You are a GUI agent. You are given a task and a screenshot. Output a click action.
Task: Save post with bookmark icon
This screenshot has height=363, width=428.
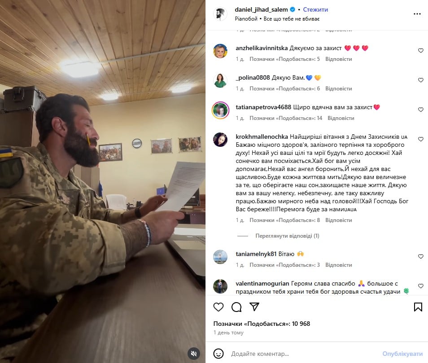pos(418,307)
